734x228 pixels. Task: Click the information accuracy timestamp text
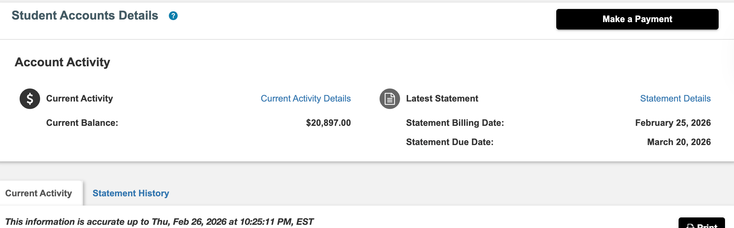pyautogui.click(x=159, y=222)
